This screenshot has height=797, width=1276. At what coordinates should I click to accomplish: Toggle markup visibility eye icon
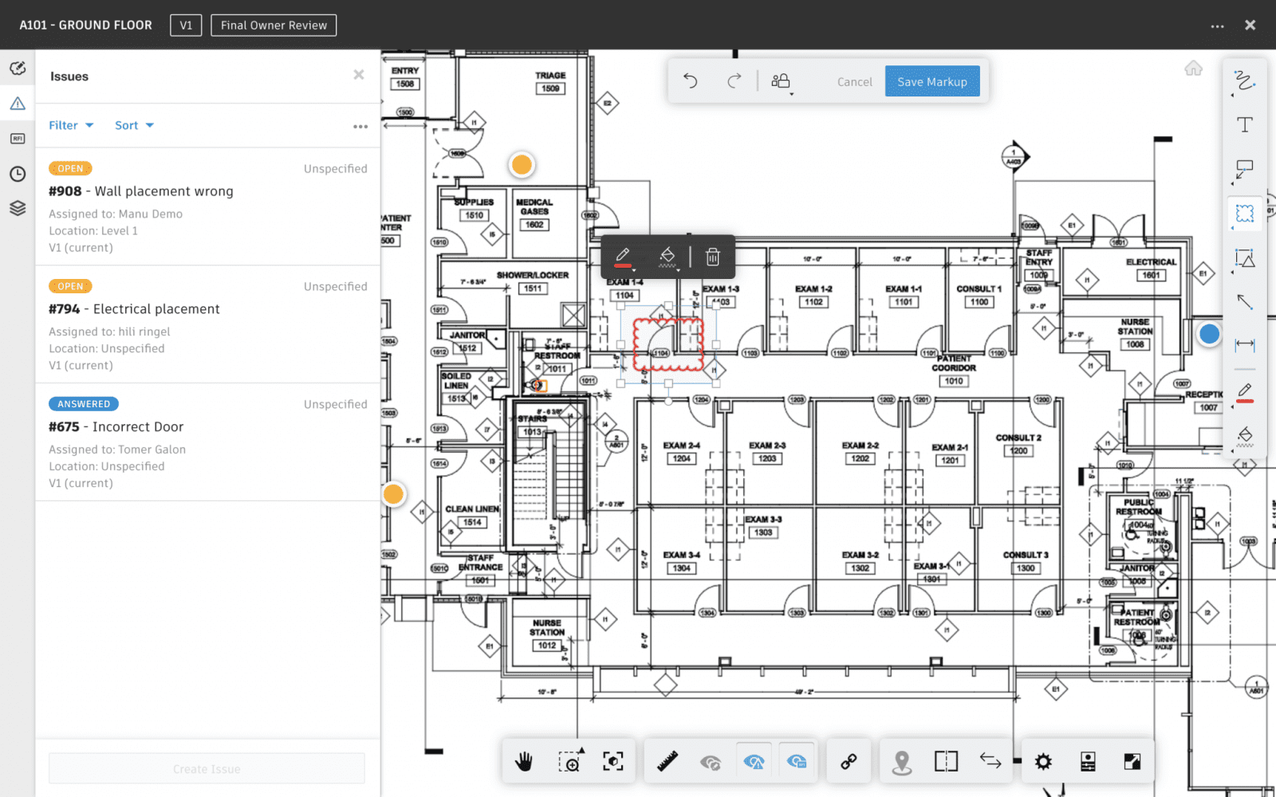click(x=712, y=761)
